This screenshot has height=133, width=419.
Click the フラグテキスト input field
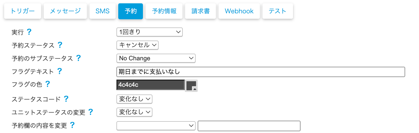[260, 72]
